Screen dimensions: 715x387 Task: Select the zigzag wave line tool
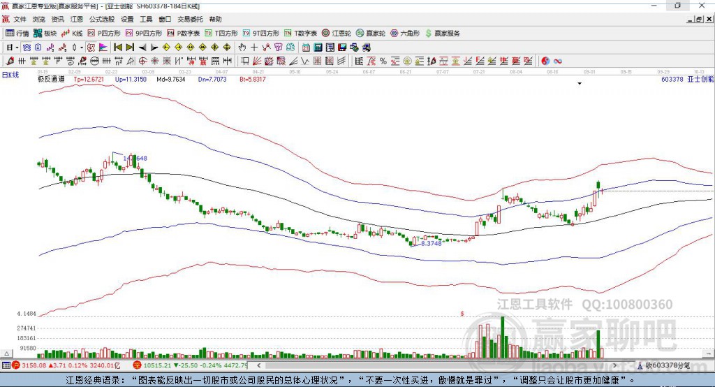(304, 61)
